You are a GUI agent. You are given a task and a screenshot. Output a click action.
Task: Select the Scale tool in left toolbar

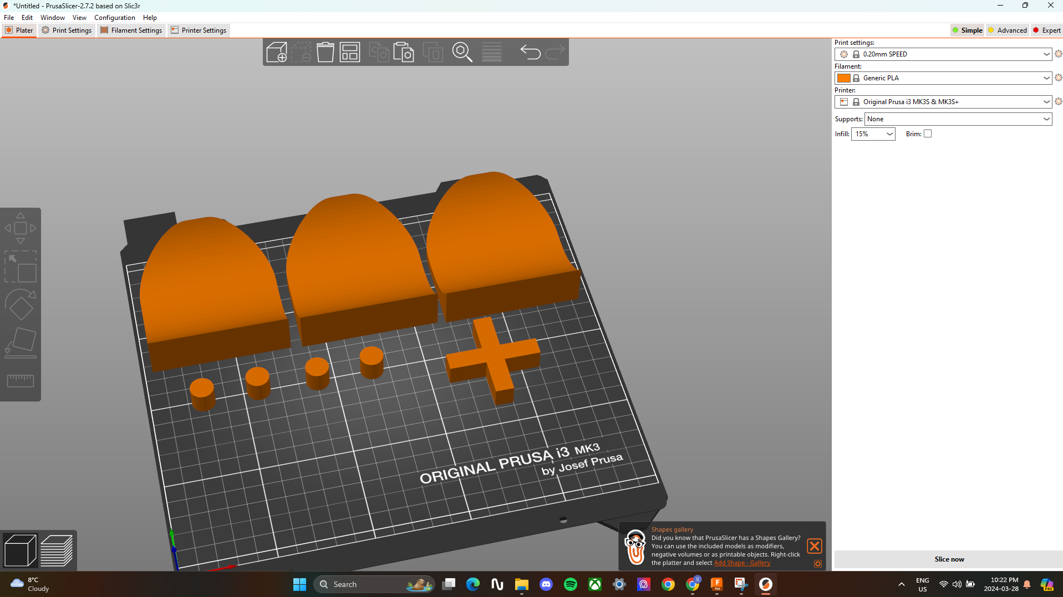click(x=21, y=266)
